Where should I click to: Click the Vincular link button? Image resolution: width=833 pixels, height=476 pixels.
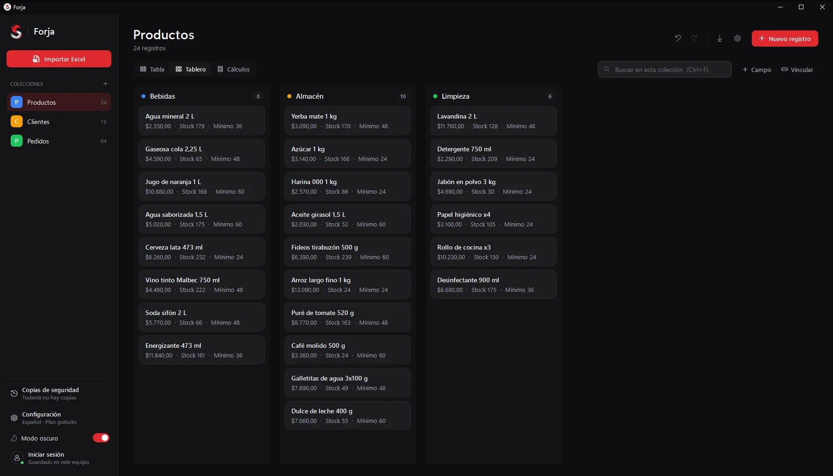(x=797, y=70)
